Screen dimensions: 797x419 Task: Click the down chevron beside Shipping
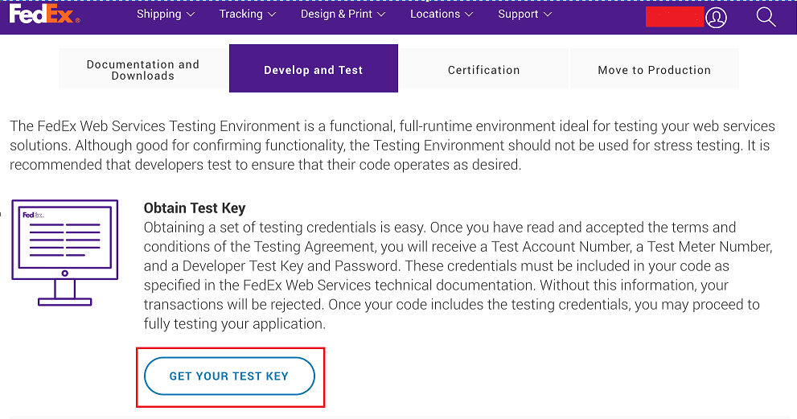coord(191,14)
